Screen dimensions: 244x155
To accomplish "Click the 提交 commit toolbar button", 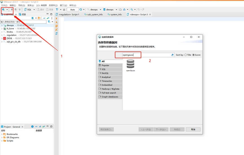I will pyautogui.click(x=40, y=10).
